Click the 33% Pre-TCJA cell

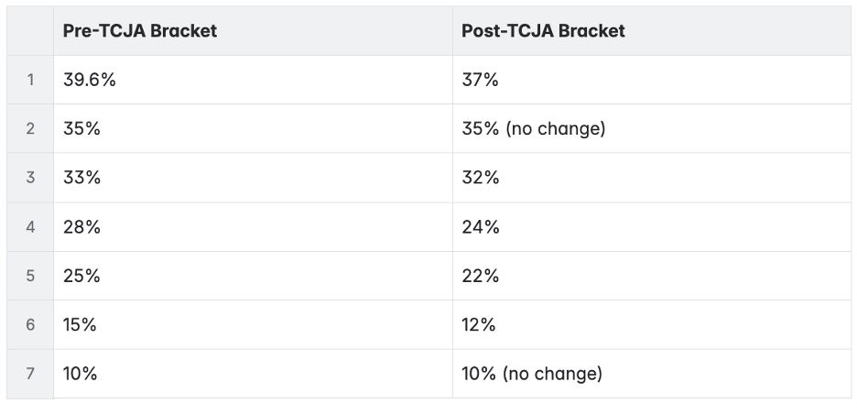coord(81,178)
